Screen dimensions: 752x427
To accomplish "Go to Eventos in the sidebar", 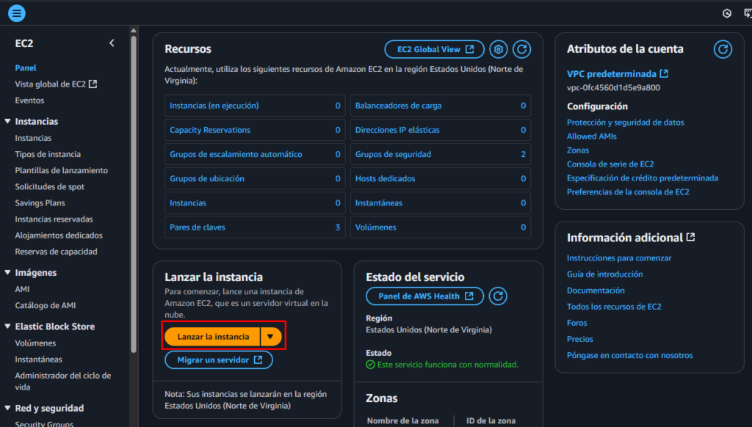I will point(29,101).
